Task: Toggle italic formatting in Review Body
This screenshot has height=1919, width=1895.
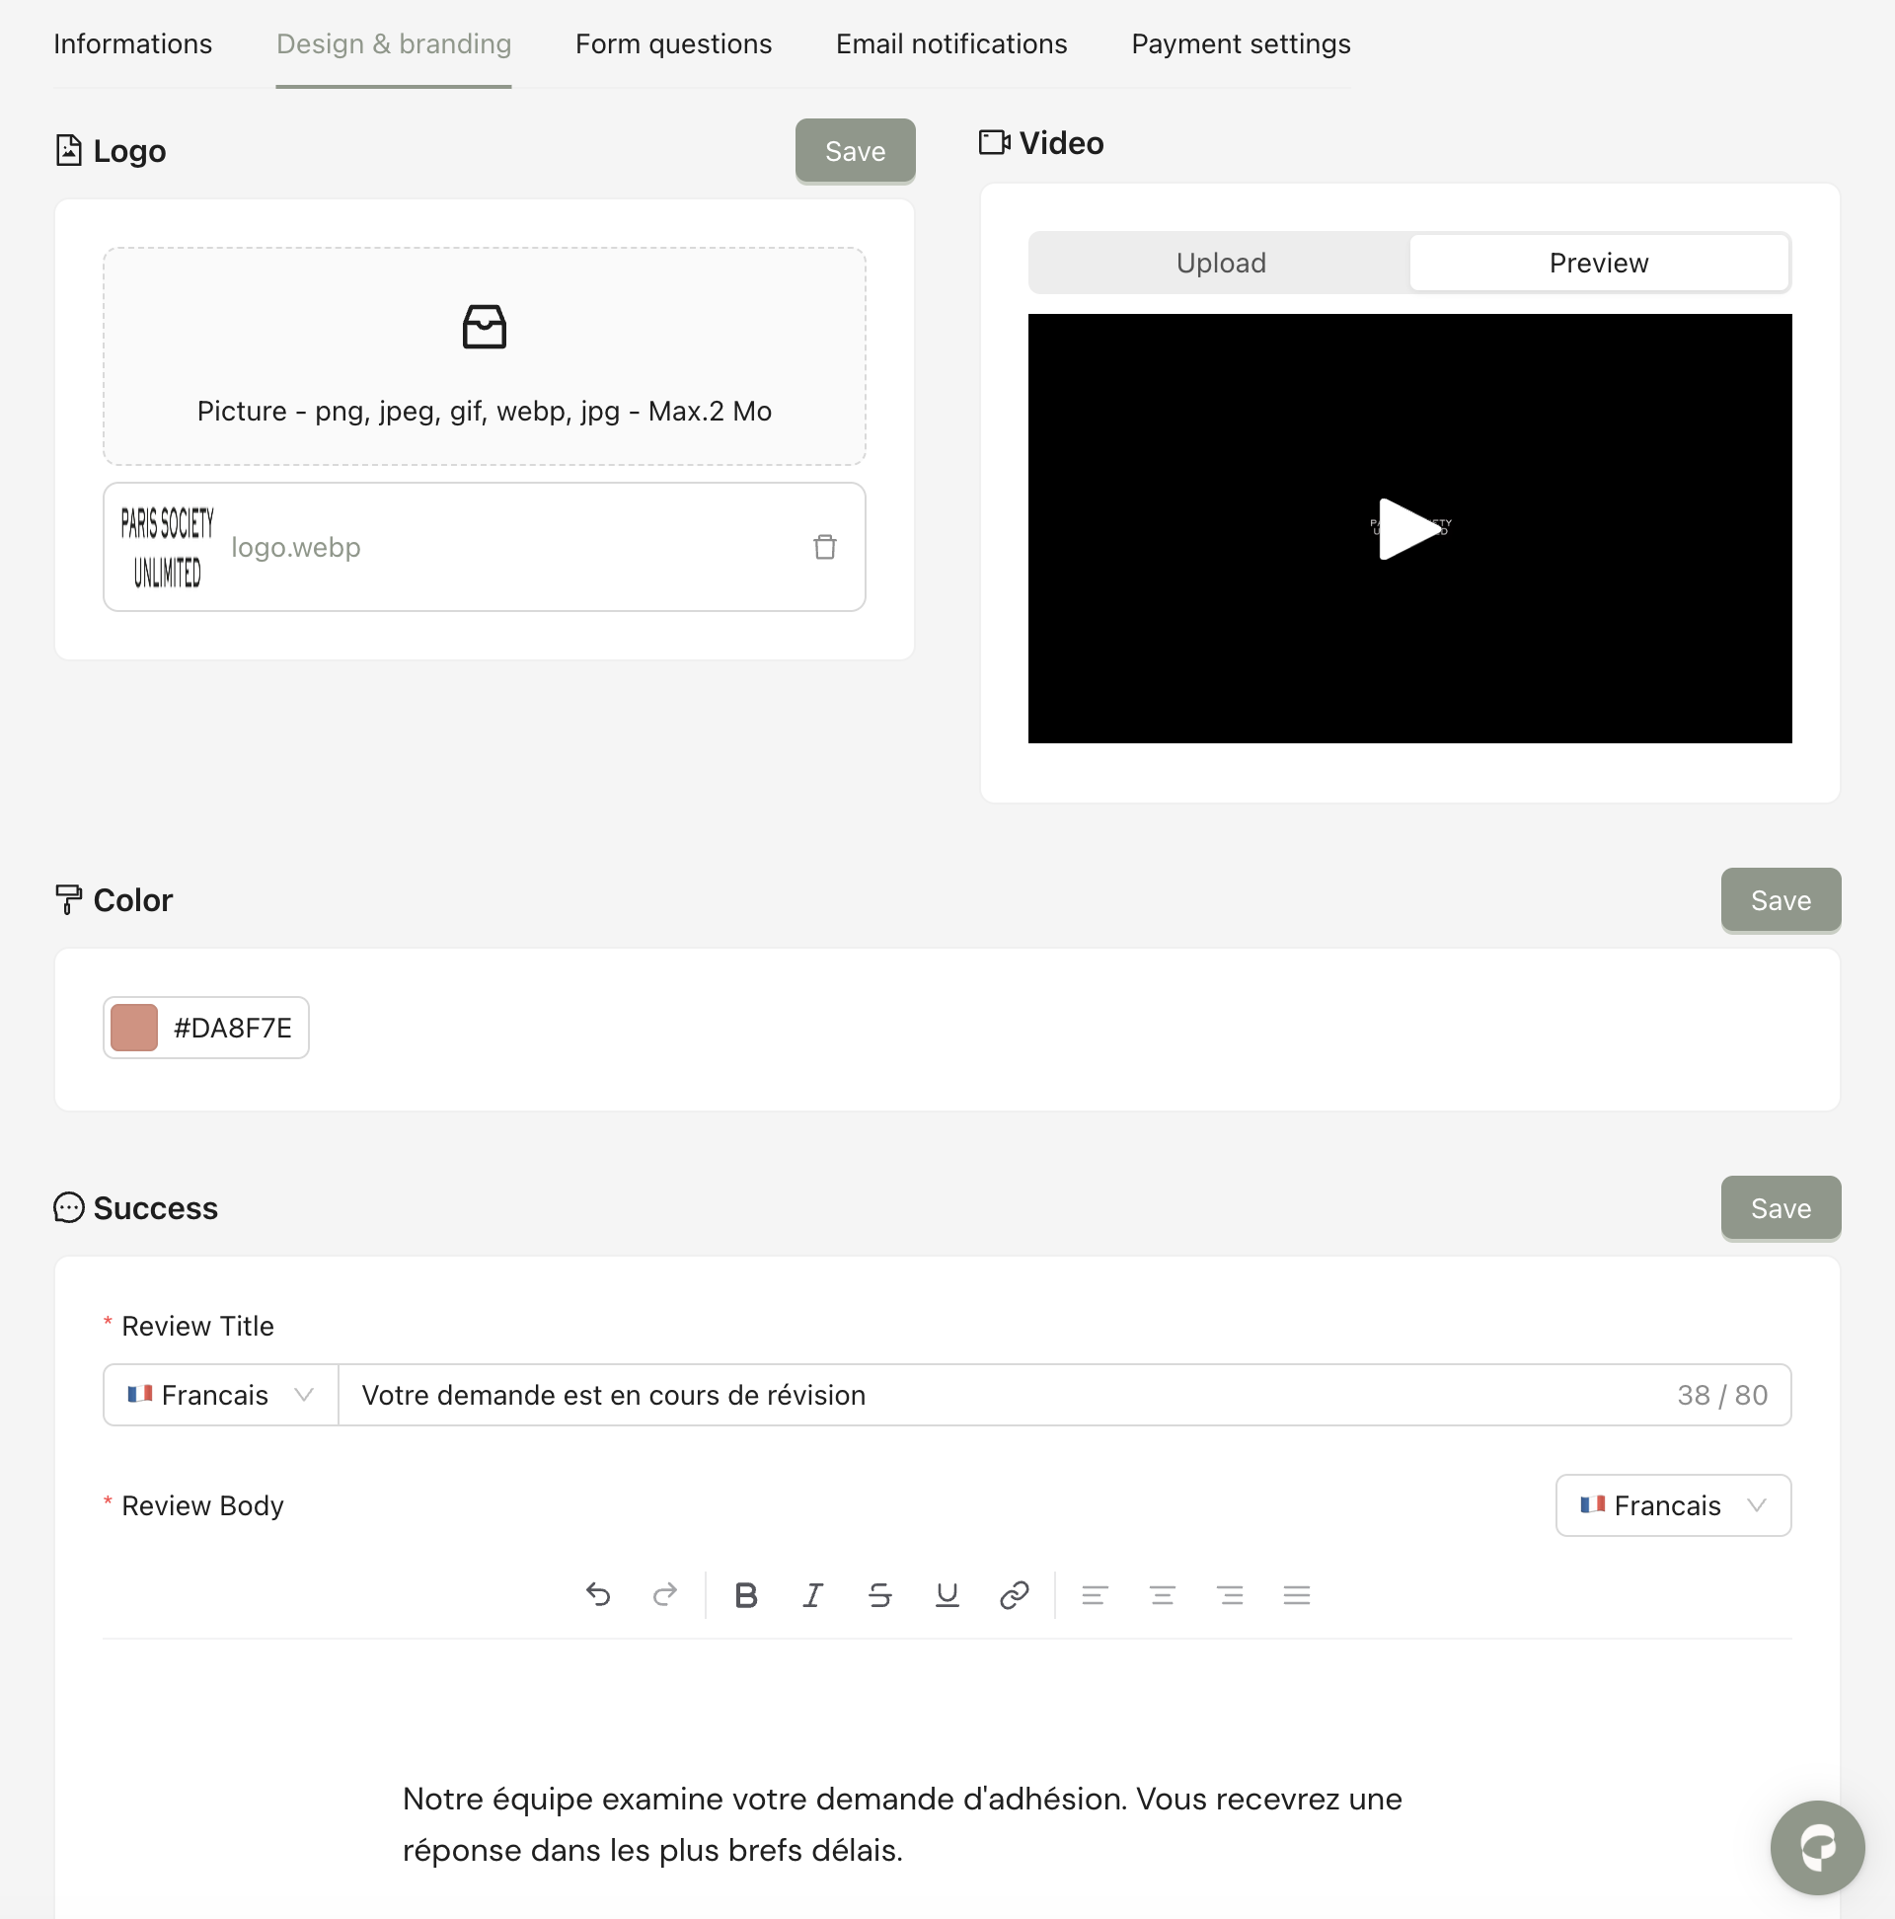Action: [x=812, y=1595]
